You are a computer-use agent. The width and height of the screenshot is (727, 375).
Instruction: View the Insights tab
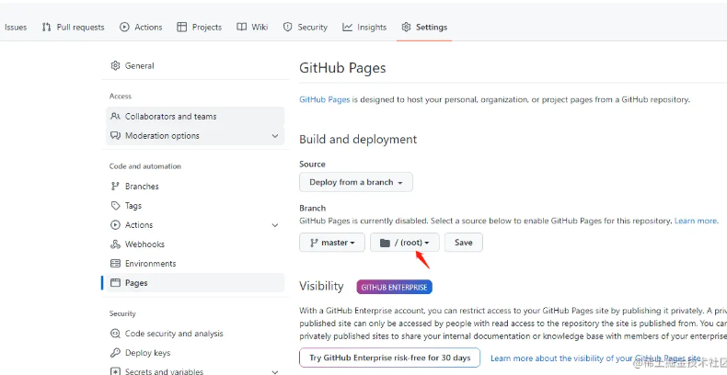[x=364, y=28]
